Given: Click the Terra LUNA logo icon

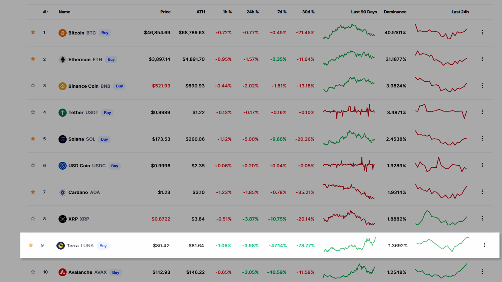Looking at the screenshot, I should click(61, 246).
